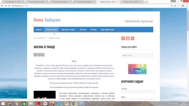
Task: Open 'Обо мне' in the site menu
Action: click(83, 29)
